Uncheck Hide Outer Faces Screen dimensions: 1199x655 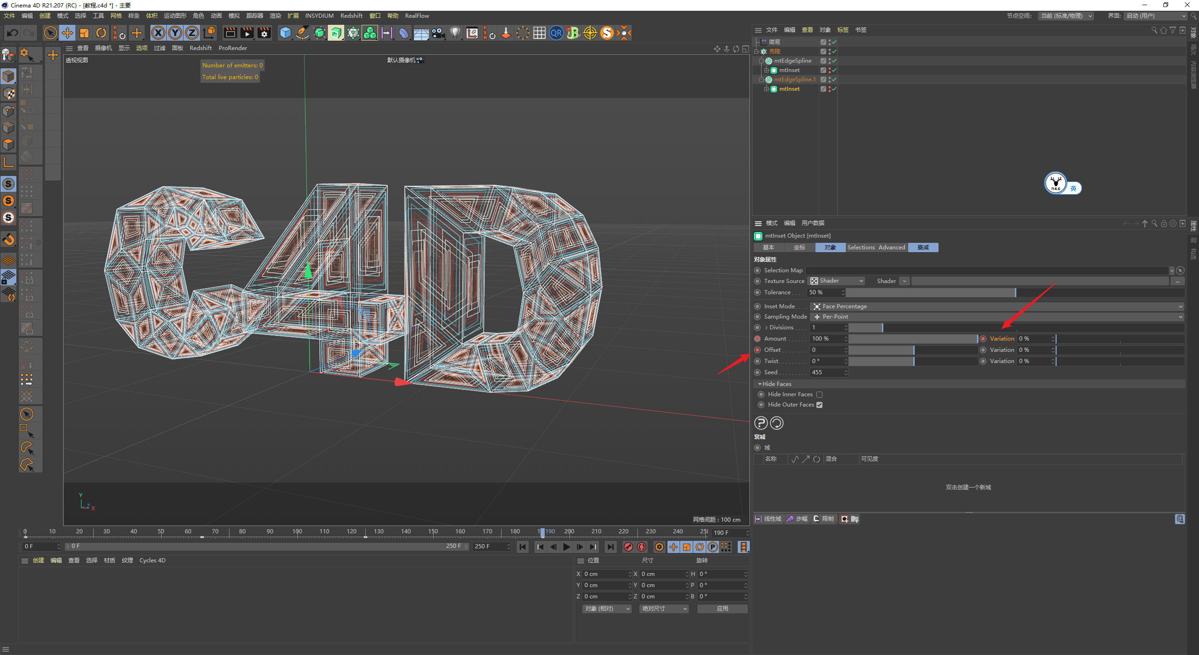(x=819, y=405)
